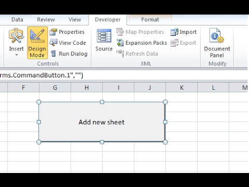The height and width of the screenshot is (187, 249).
Task: Select column K header
Action: pos(182,87)
